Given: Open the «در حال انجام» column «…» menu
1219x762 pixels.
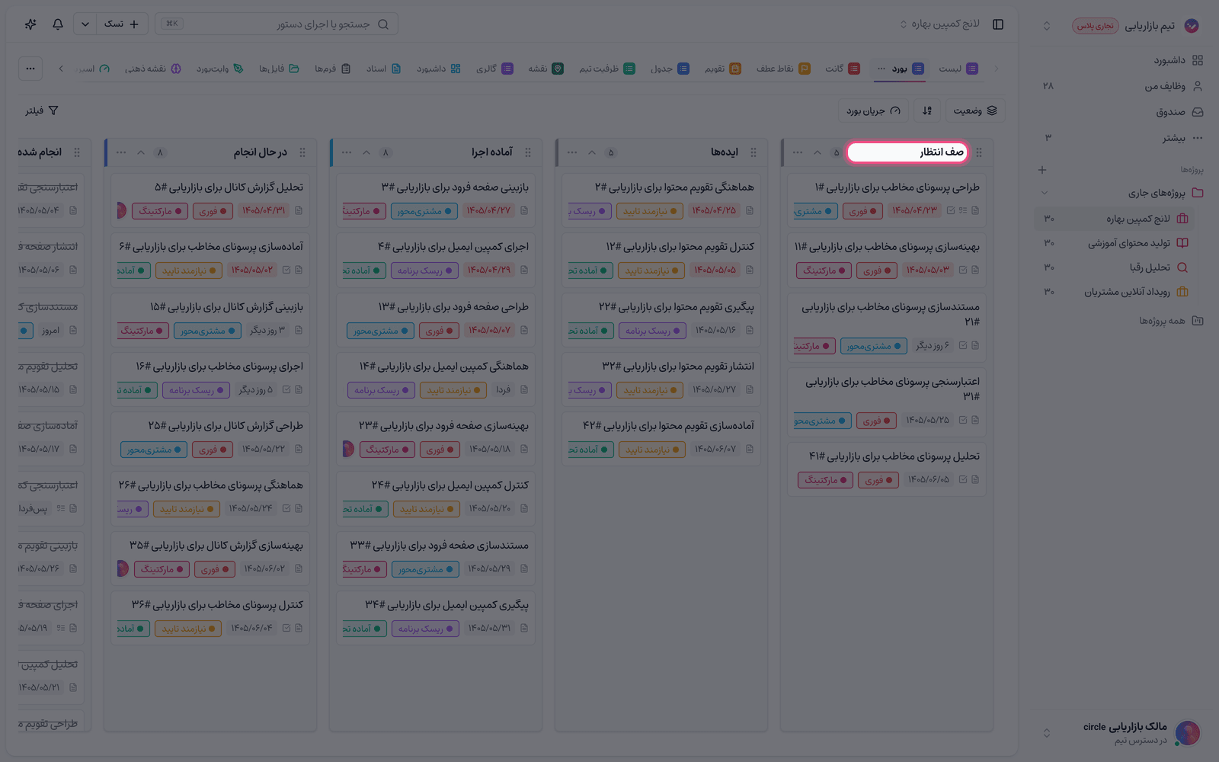Looking at the screenshot, I should point(121,152).
